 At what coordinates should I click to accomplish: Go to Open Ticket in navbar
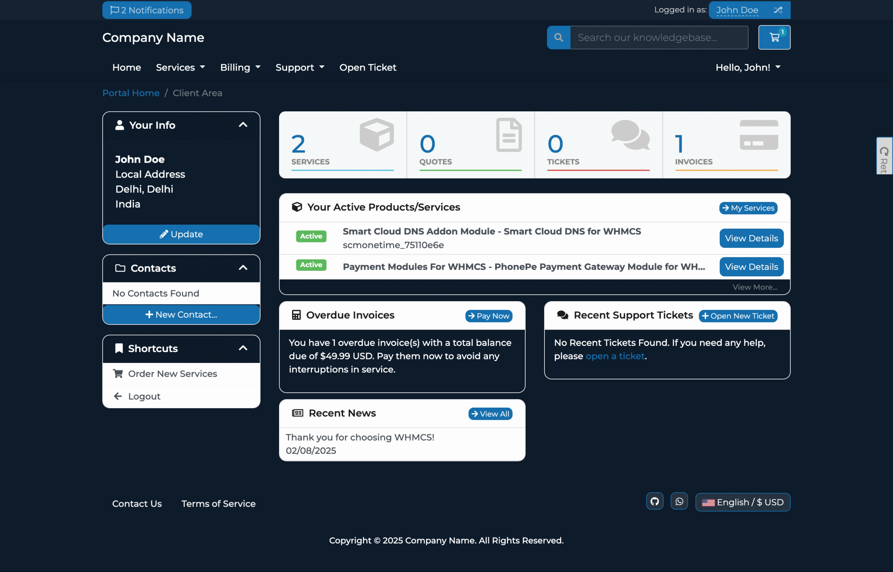pos(367,67)
